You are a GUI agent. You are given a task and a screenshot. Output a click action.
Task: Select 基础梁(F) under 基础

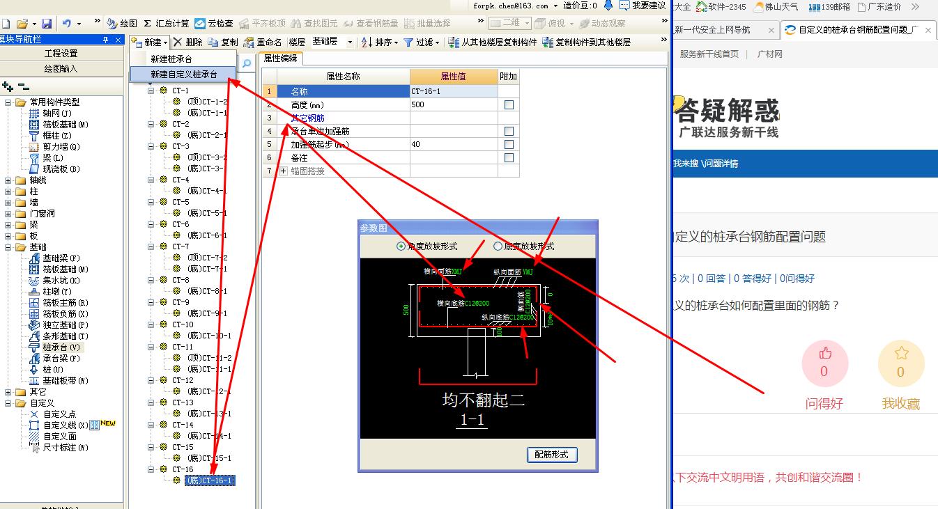click(x=55, y=258)
